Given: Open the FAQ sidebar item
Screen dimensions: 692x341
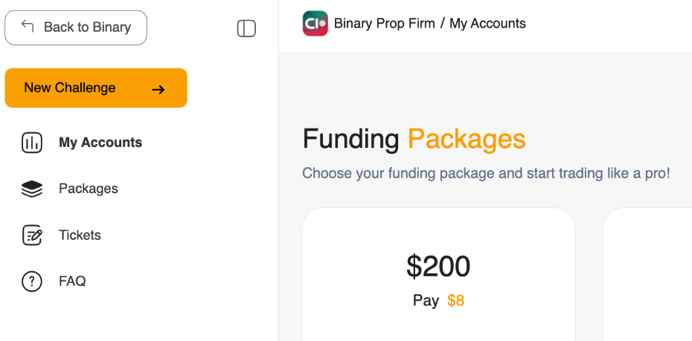Looking at the screenshot, I should click(72, 282).
